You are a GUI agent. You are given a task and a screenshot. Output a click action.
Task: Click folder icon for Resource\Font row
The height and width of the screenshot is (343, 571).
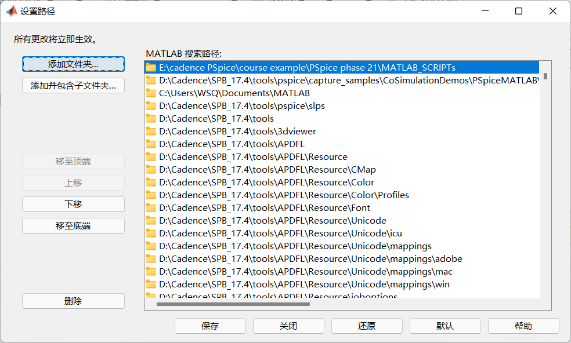151,207
